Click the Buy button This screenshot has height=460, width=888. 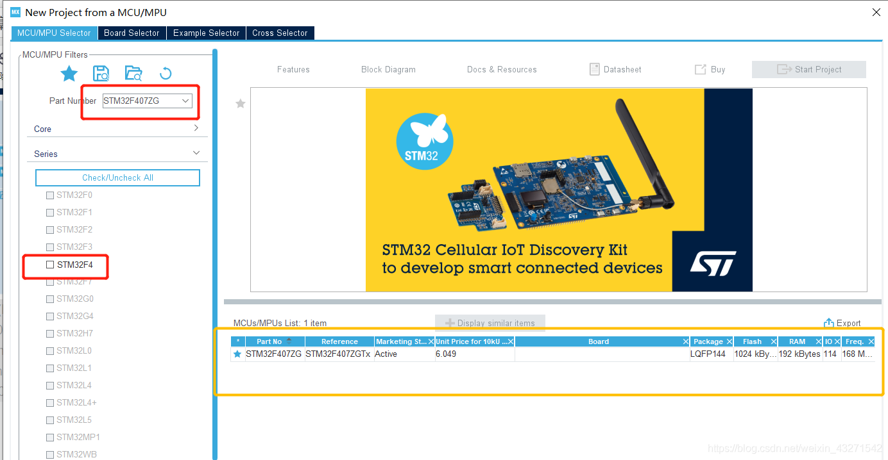click(710, 69)
